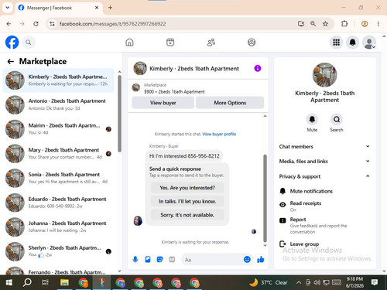Choose a GIF icon
The width and height of the screenshot is (387, 290).
pyautogui.click(x=172, y=259)
